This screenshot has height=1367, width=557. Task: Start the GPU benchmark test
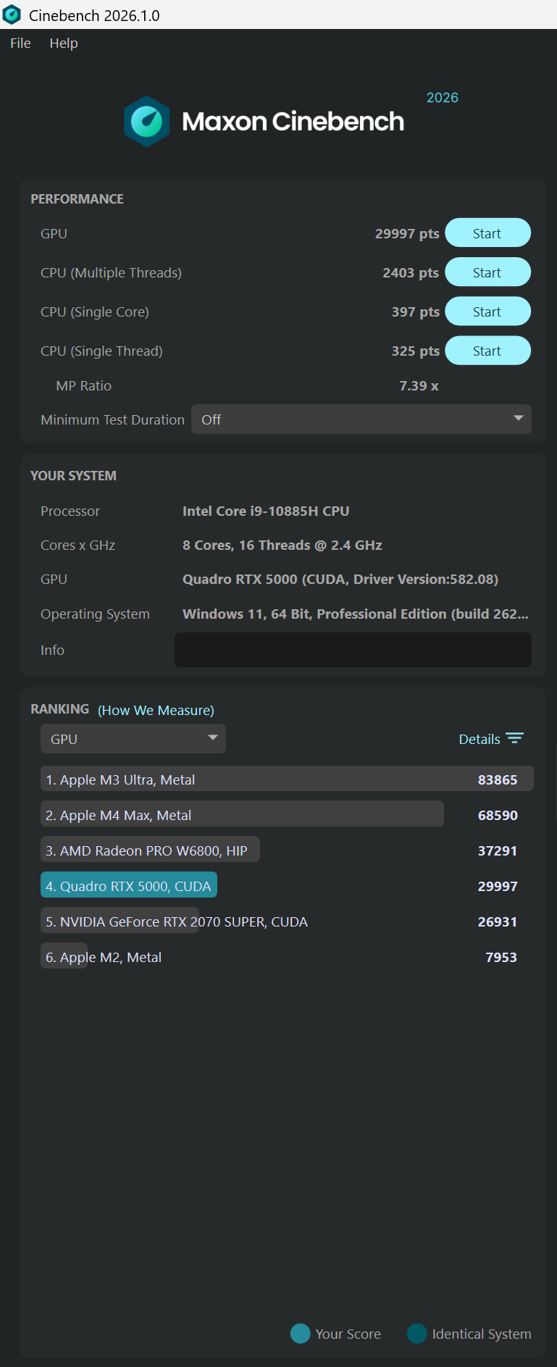tap(487, 233)
